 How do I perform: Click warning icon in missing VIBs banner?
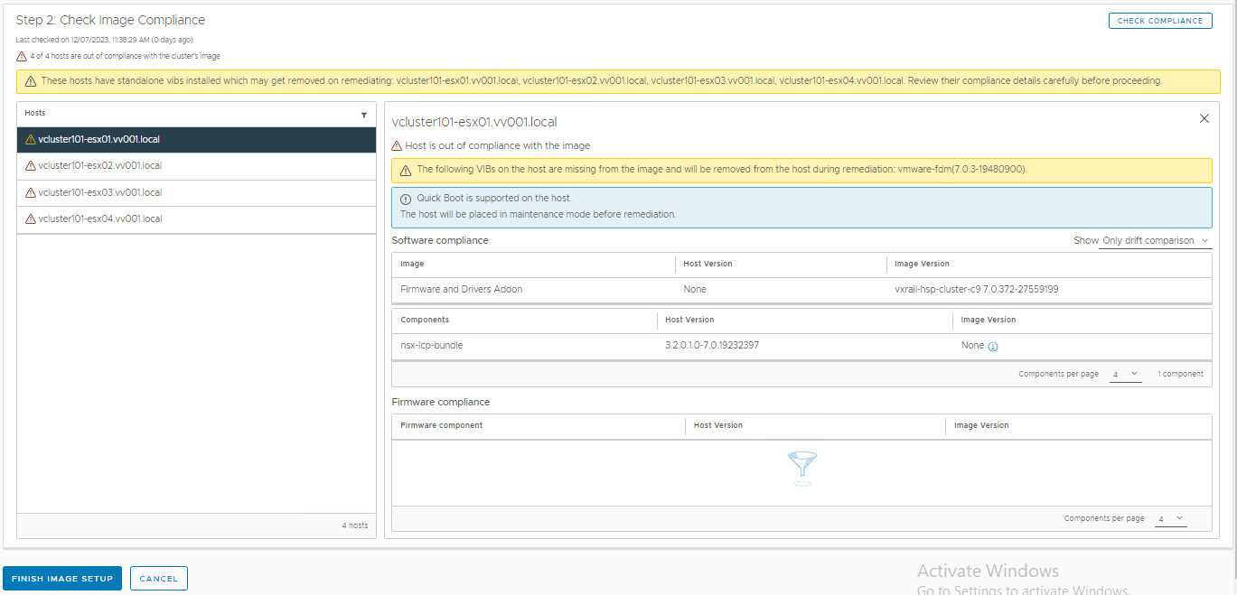coord(406,170)
